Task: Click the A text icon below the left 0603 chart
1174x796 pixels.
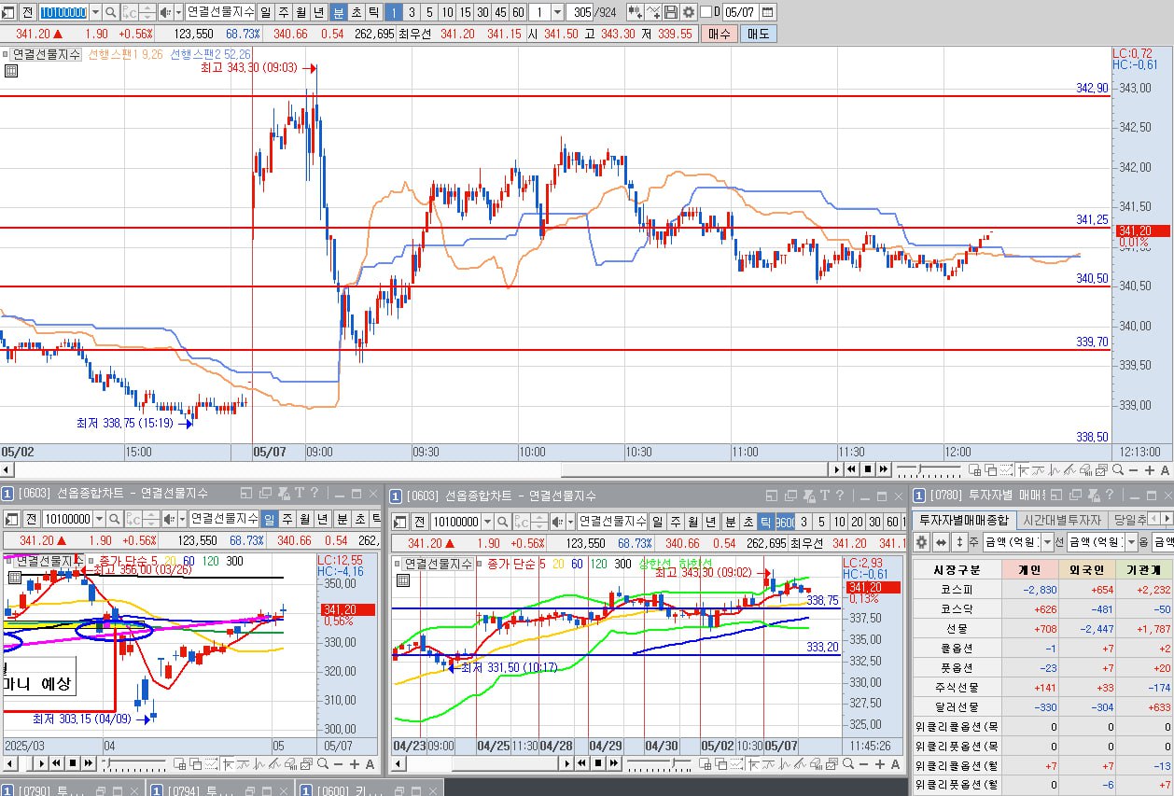Action: [x=370, y=764]
